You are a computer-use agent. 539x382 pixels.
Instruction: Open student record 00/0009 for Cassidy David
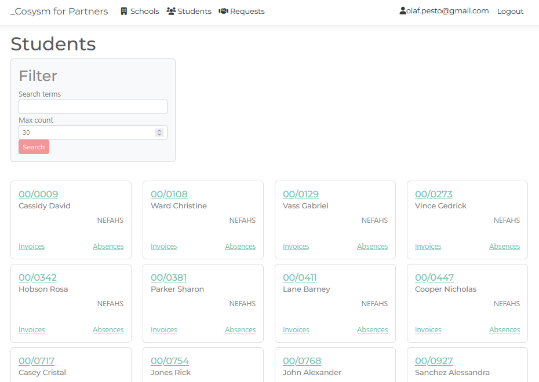coord(38,194)
